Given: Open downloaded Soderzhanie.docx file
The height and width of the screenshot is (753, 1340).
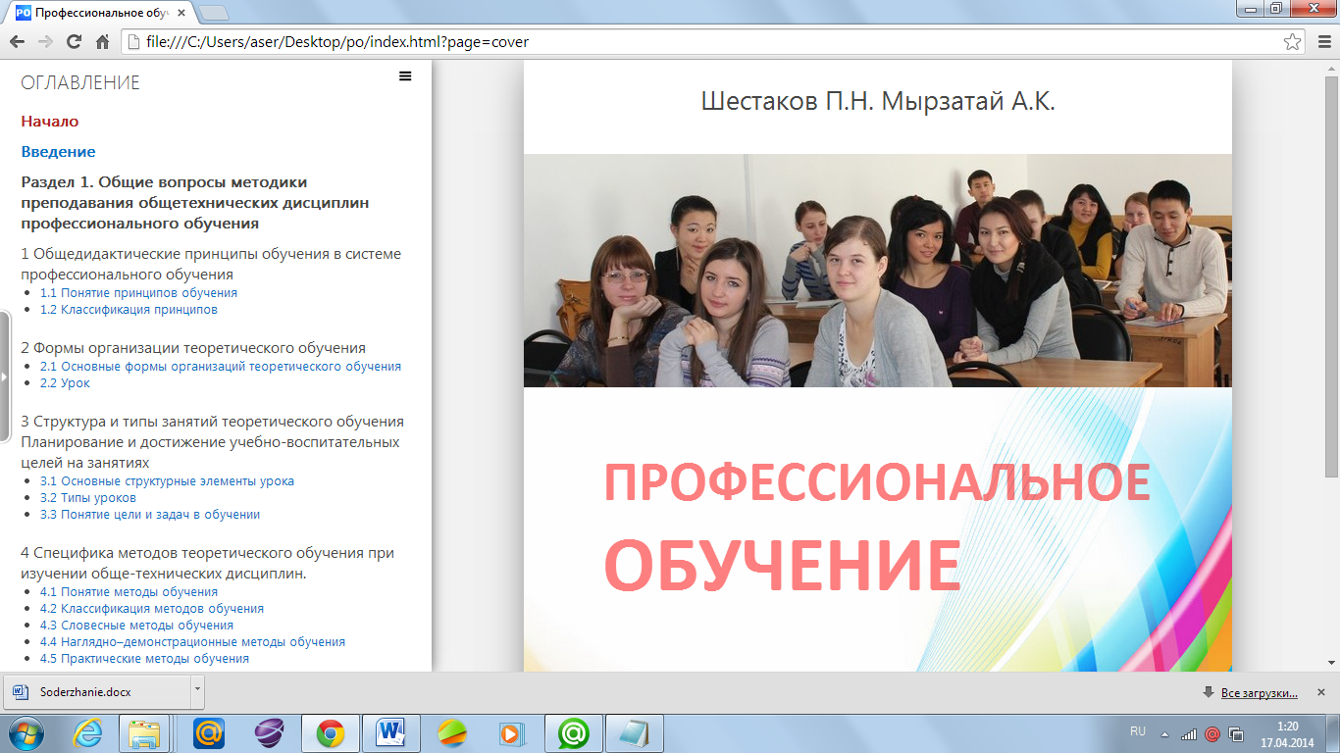Looking at the screenshot, I should [96, 692].
